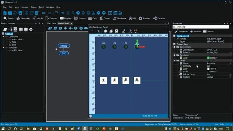Collapse the Variables tree branch
This screenshot has height=131, width=233.
3,48
